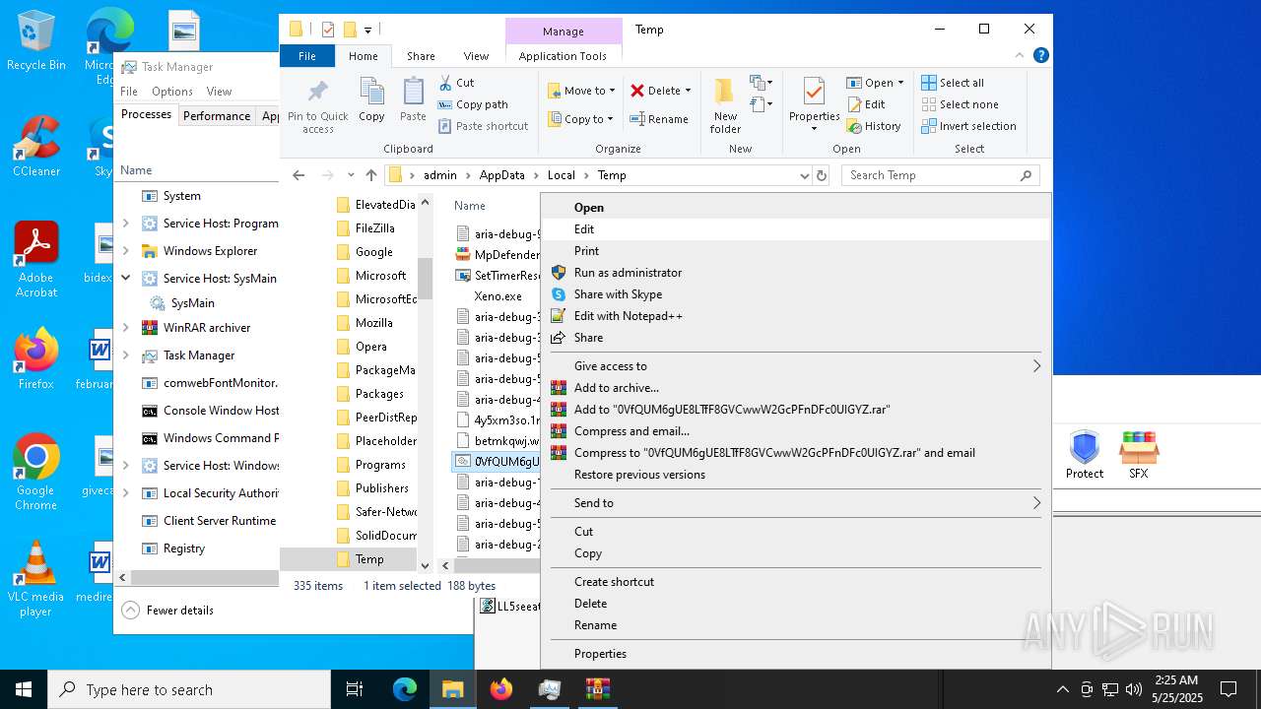
Task: Choose Edit in context menu
Action: coord(797,229)
